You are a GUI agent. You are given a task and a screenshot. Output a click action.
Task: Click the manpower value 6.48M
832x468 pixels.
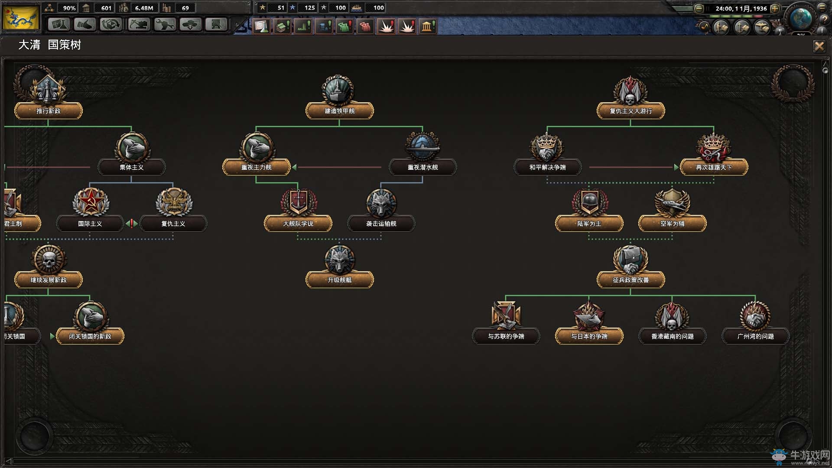(x=144, y=8)
